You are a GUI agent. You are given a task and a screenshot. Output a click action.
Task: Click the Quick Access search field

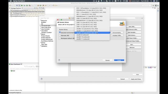146,5
